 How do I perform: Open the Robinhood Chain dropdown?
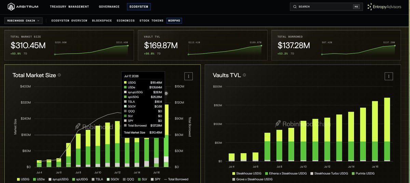click(x=23, y=21)
